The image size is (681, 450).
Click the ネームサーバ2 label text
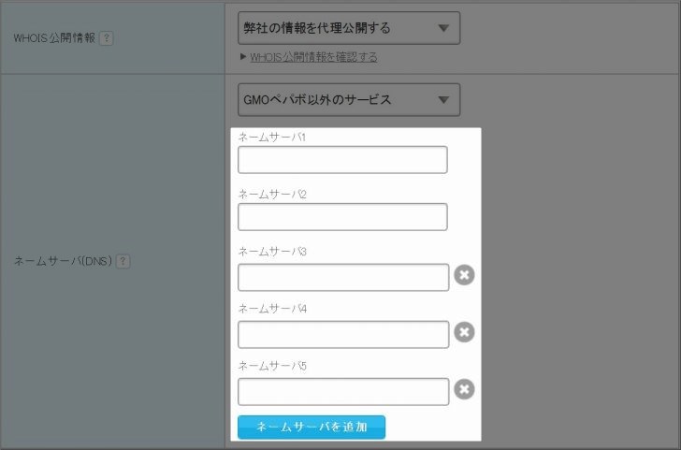coord(272,195)
